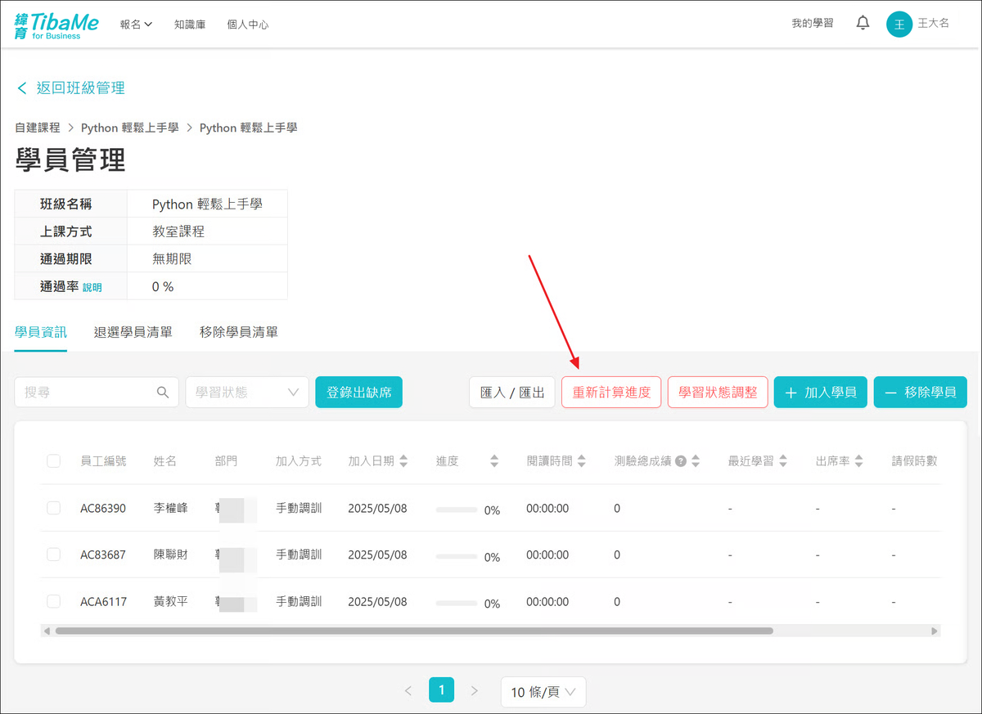Screen dimensions: 982x714
Task: Open the 10 條/頁 page size dropdown
Action: pyautogui.click(x=543, y=692)
